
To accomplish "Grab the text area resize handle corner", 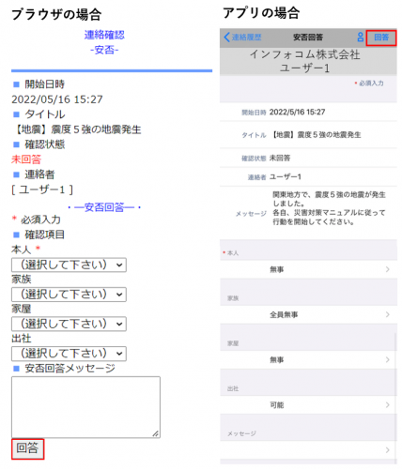I will [156, 433].
